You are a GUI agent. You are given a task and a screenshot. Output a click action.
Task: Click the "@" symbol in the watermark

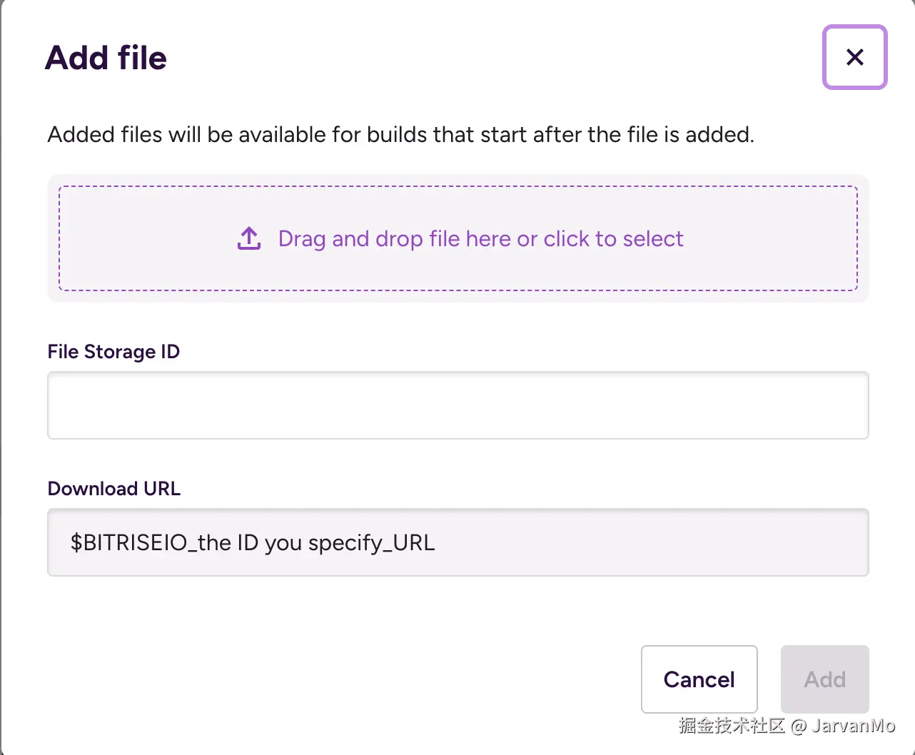click(x=799, y=726)
